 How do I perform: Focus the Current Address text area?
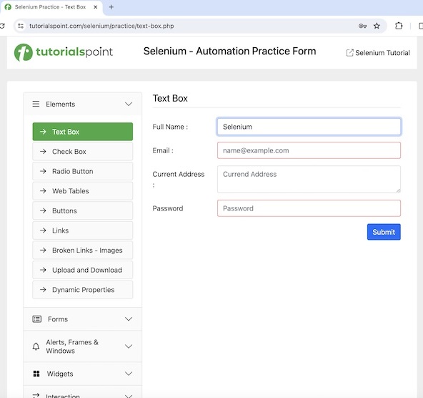[309, 180]
